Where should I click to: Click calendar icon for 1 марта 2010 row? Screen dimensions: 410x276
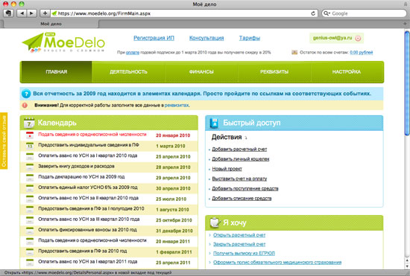30,146
